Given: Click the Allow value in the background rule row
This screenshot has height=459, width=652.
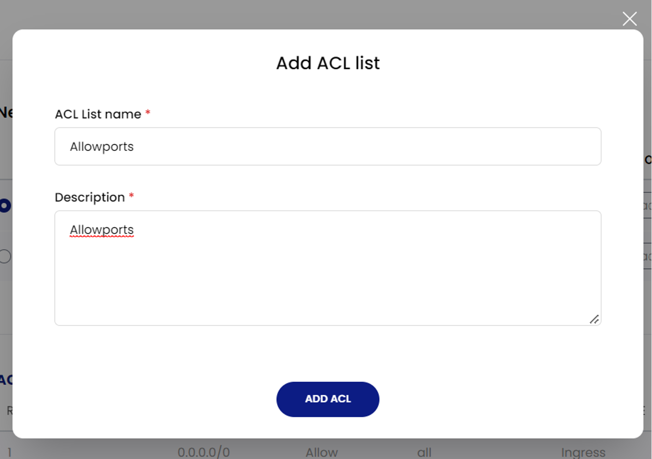Looking at the screenshot, I should (x=321, y=452).
